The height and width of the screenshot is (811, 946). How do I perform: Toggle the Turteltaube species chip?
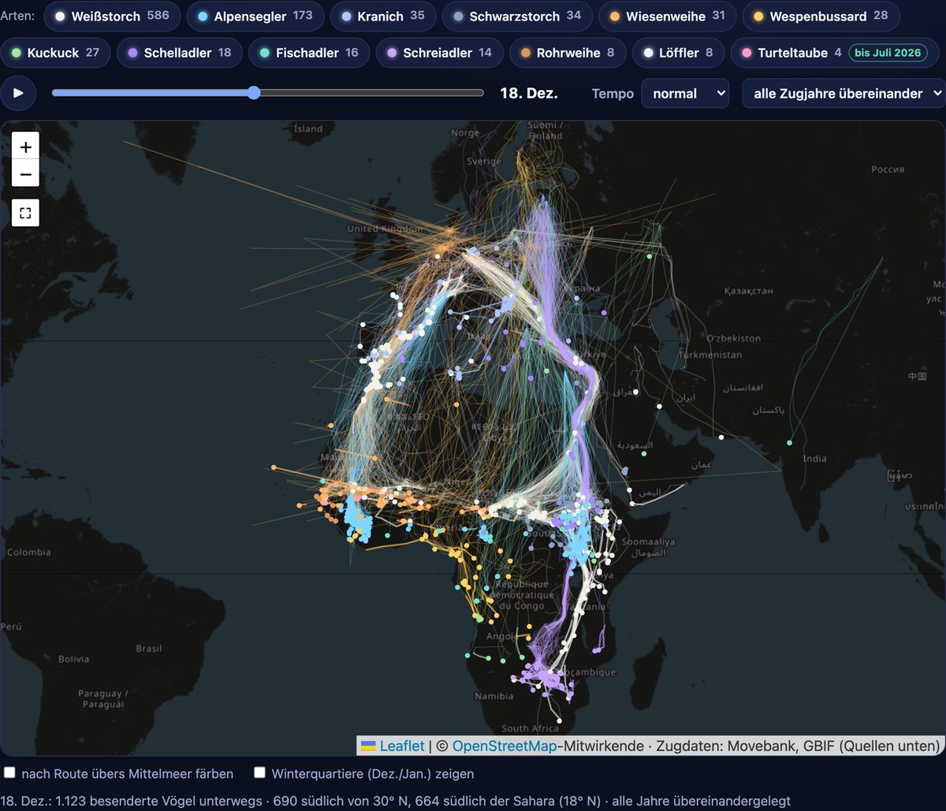tap(835, 53)
